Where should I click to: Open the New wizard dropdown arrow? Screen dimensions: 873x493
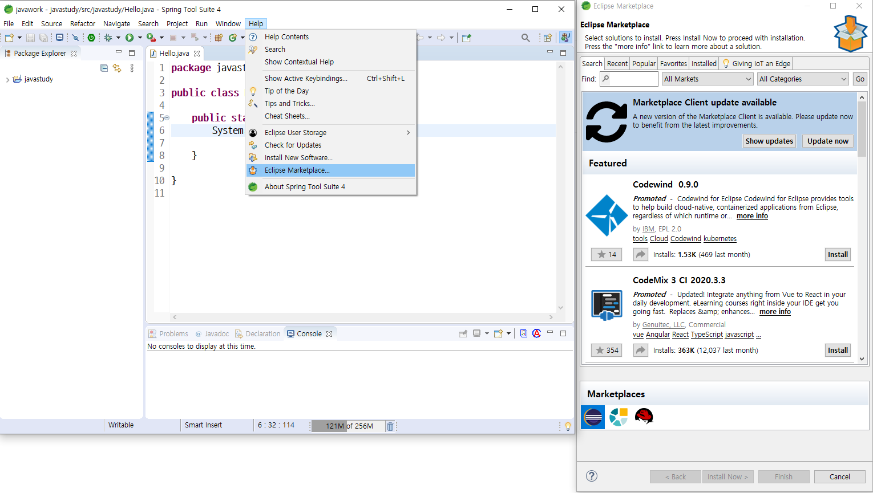pos(19,38)
